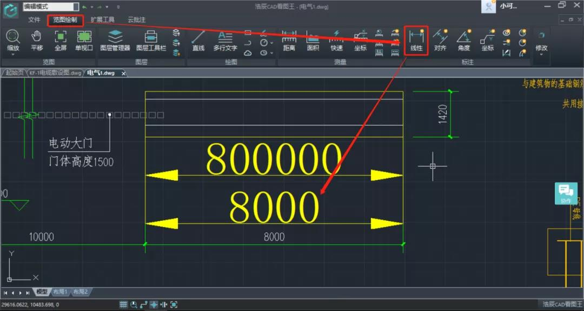The height and width of the screenshot is (311, 584).
Task: Open the 文件 menu
Action: (x=34, y=19)
